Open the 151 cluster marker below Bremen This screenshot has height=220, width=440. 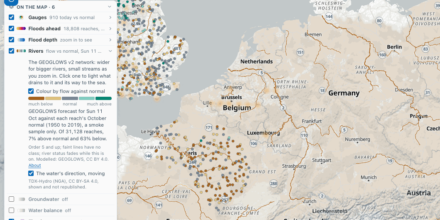pos(300,52)
